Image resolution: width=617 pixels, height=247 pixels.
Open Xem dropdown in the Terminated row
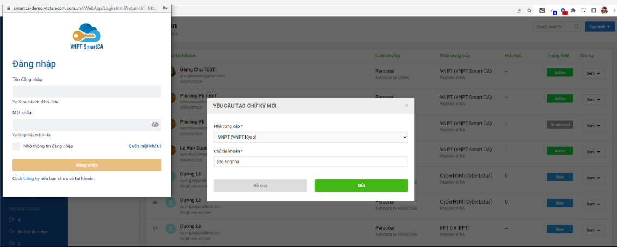point(594,126)
